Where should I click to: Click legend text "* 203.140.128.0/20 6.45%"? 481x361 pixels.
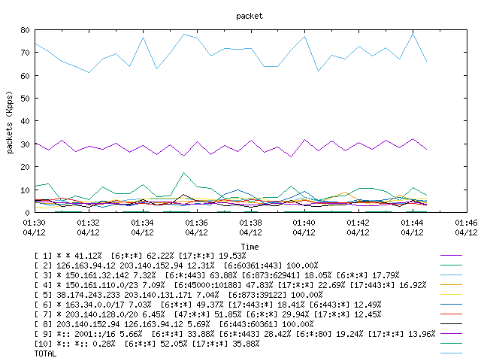click(110, 314)
